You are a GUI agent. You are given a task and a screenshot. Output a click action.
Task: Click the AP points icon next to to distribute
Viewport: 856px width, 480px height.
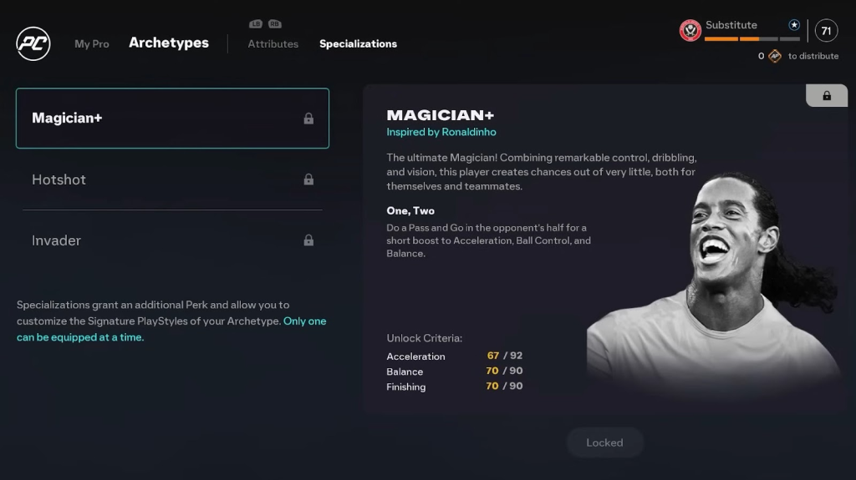[x=775, y=56]
